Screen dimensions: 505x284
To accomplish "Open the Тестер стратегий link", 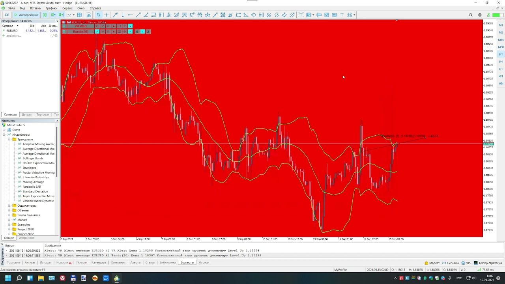I will point(488,263).
